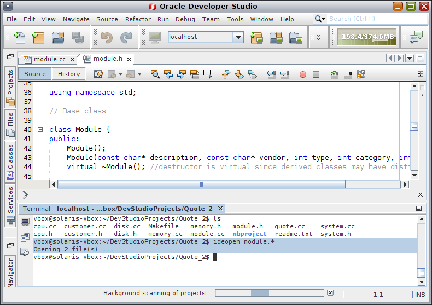
Task: Open the Navigator side panel
Action: (10, 272)
